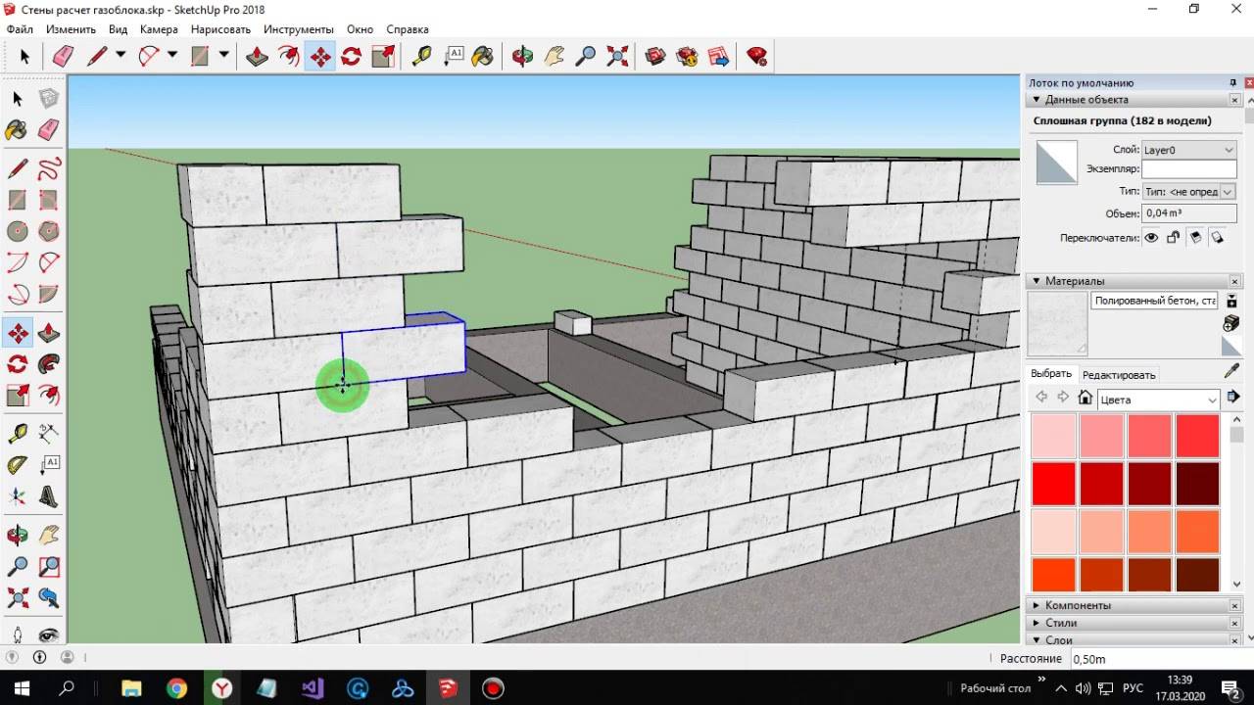Choose the 3D Text tool in left toolbar
Viewport: 1254px width, 705px height.
[48, 497]
